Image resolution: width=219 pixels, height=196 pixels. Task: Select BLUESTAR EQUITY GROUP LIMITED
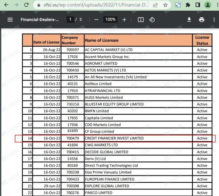coord(114,104)
